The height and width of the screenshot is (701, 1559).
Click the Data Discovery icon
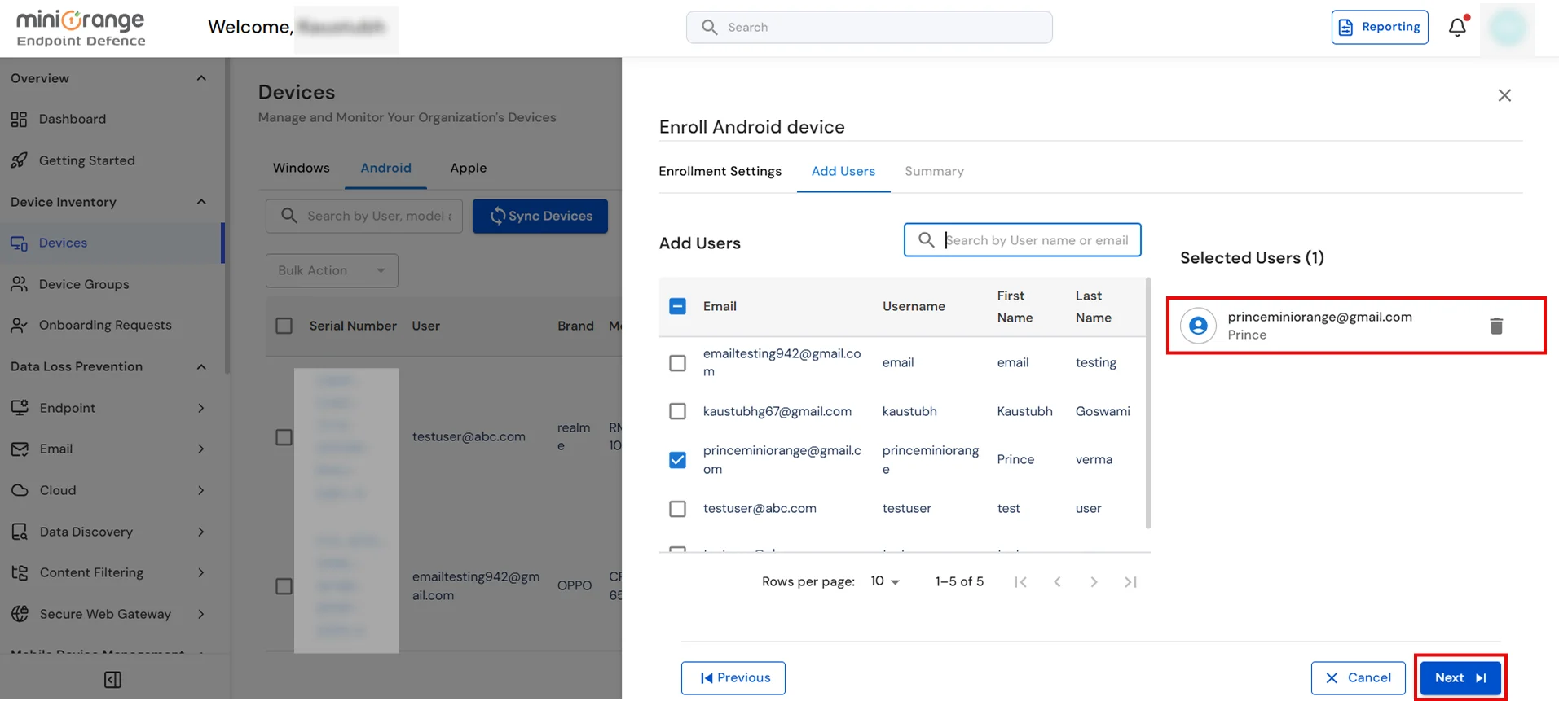point(20,532)
